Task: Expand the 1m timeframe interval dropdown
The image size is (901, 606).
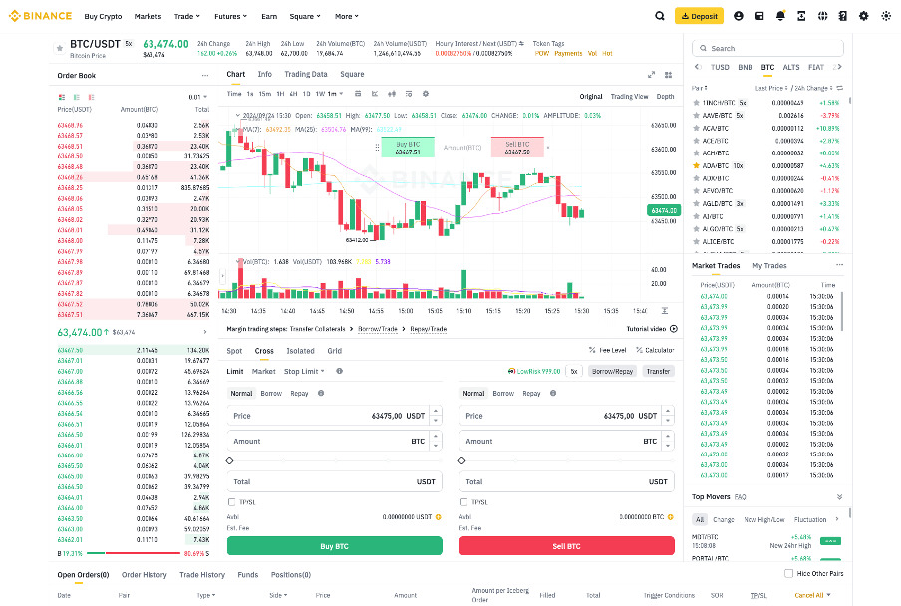Action: (x=335, y=92)
